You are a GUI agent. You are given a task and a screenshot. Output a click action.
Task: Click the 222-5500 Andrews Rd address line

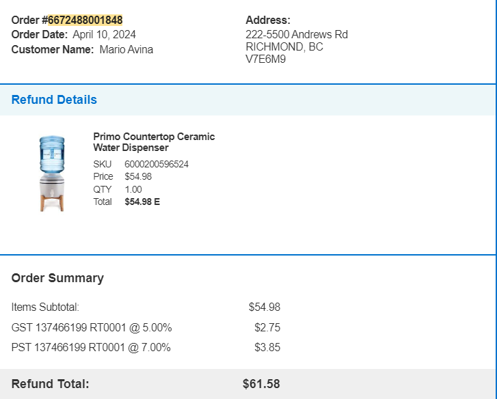[297, 35]
